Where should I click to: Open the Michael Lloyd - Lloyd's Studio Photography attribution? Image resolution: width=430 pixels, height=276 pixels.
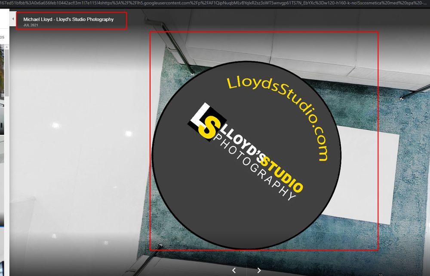coord(68,19)
